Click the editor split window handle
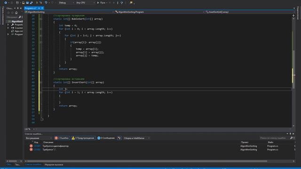This screenshot has width=301, height=169. [x=293, y=15]
